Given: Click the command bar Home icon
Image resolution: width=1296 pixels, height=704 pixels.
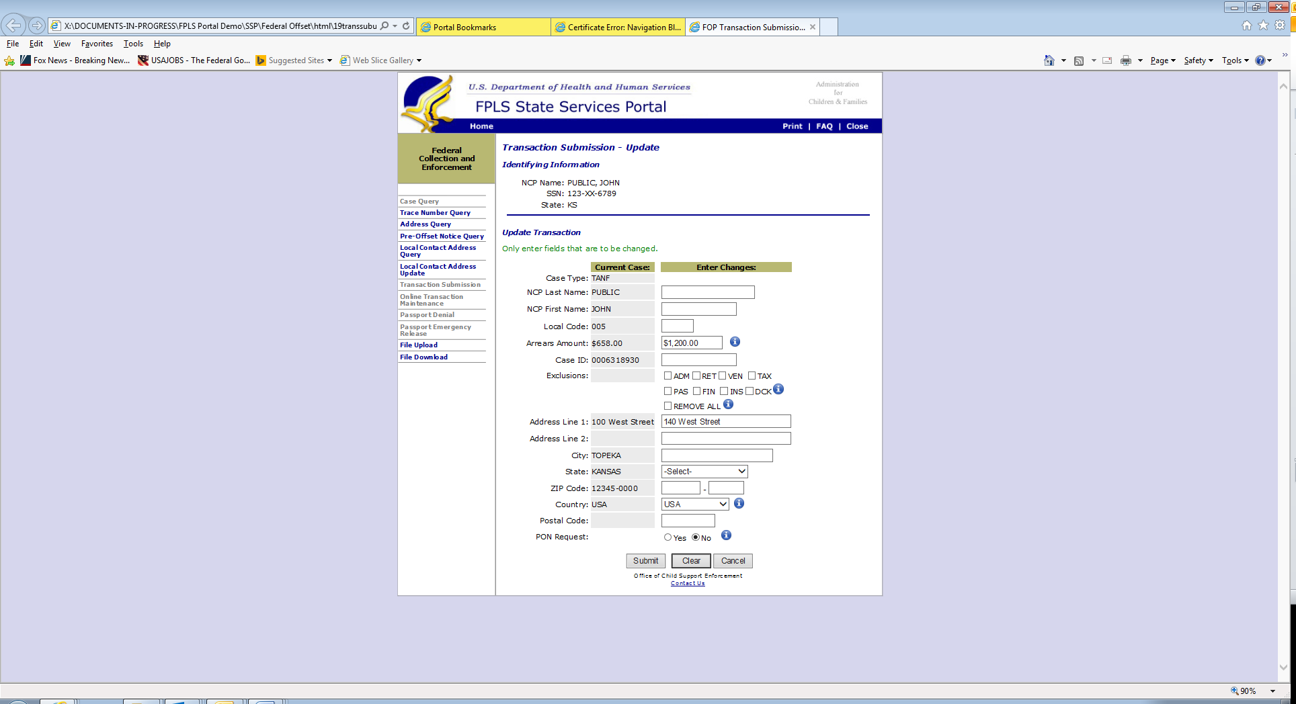Looking at the screenshot, I should tap(1049, 60).
